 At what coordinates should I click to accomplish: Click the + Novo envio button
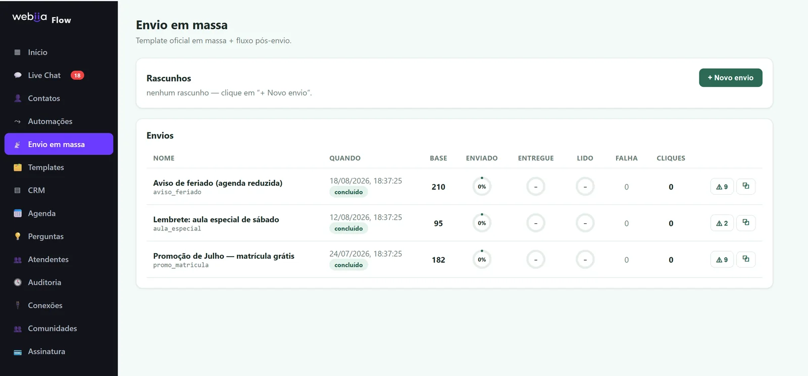click(x=730, y=78)
